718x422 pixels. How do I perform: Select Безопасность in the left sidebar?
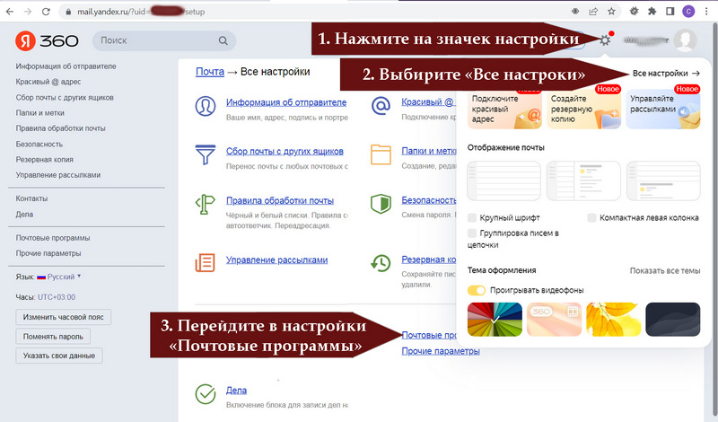click(x=39, y=144)
